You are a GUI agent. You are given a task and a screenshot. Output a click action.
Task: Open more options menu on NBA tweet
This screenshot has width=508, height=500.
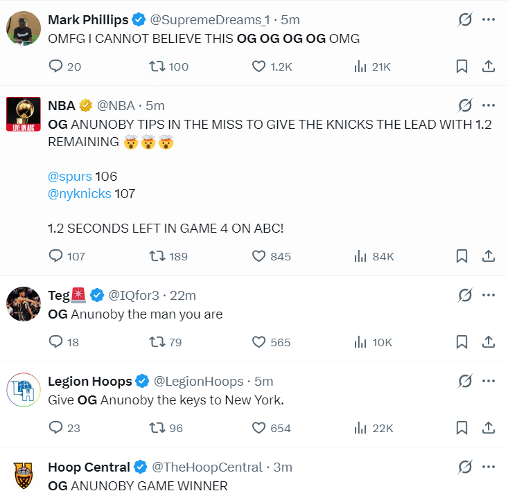pyautogui.click(x=488, y=105)
